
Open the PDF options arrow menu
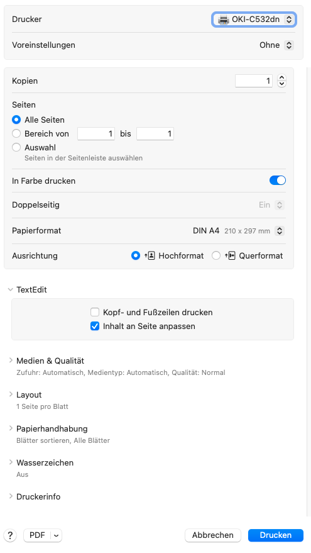pyautogui.click(x=57, y=535)
